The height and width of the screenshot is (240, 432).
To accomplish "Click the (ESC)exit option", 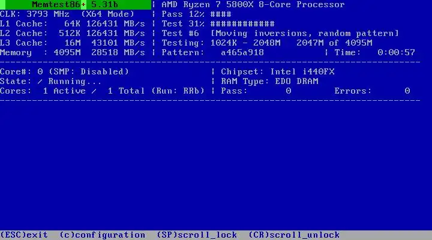I will 24,235.
